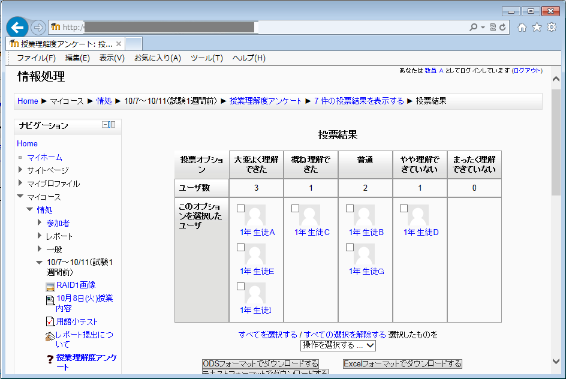
Task: Open the browser tools gear icon
Action: pyautogui.click(x=552, y=27)
